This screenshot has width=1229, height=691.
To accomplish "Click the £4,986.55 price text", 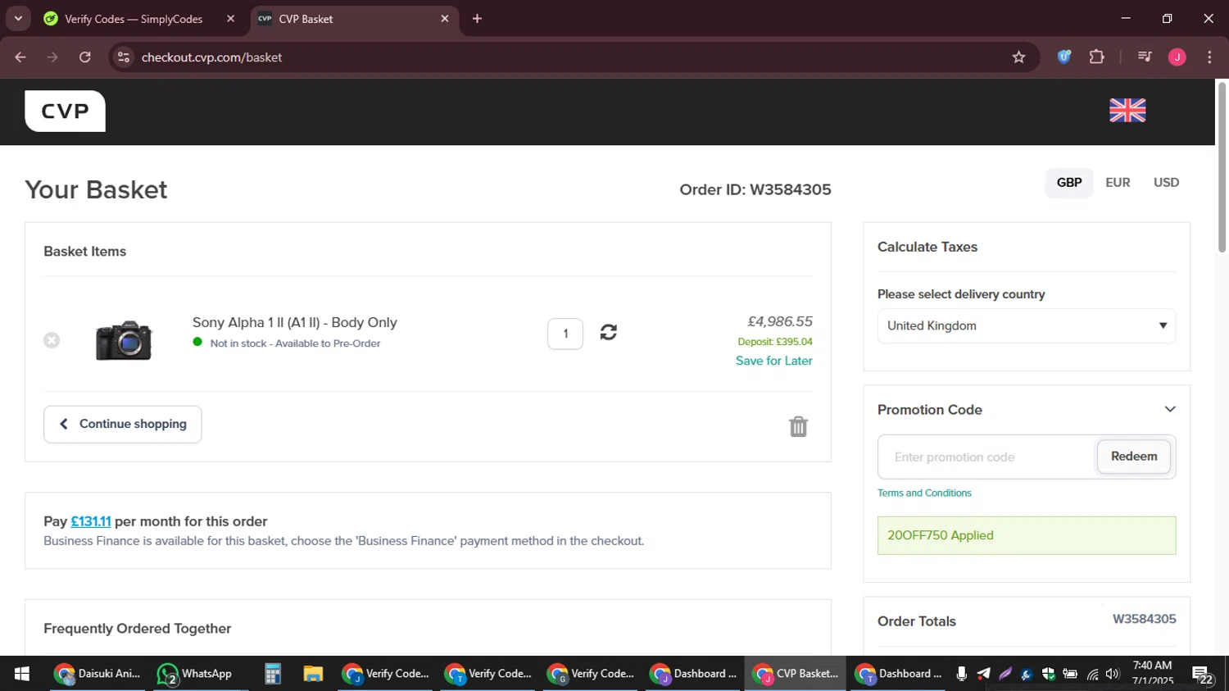I will pyautogui.click(x=780, y=321).
